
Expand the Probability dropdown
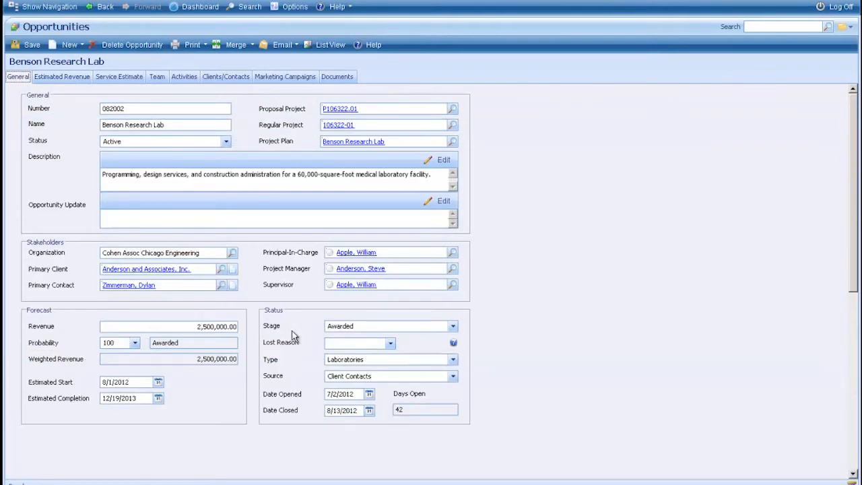coord(135,343)
